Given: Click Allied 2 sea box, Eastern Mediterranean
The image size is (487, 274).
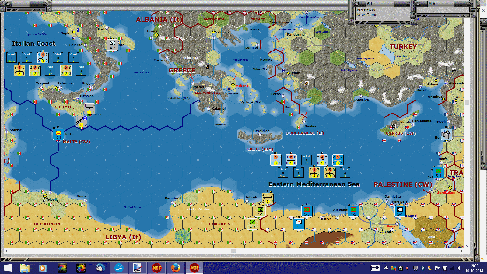Looking at the screenshot, I should (307, 160).
